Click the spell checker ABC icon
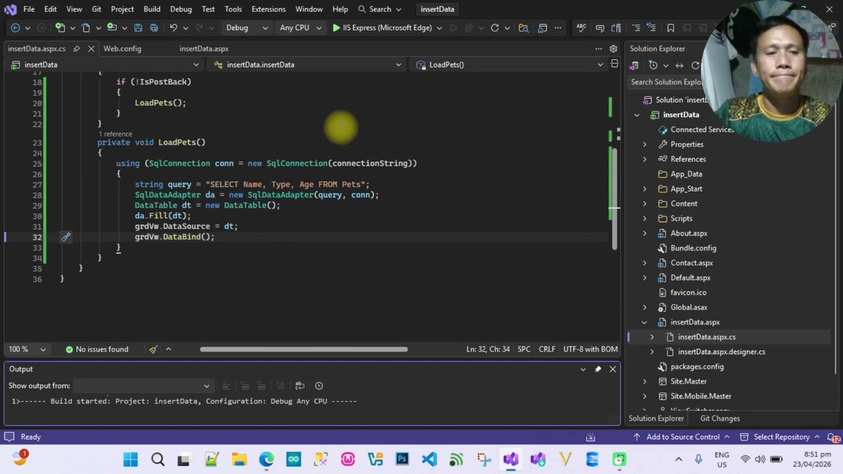 (x=581, y=28)
